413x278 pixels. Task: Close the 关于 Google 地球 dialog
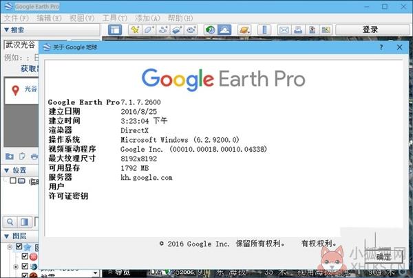pyautogui.click(x=399, y=47)
